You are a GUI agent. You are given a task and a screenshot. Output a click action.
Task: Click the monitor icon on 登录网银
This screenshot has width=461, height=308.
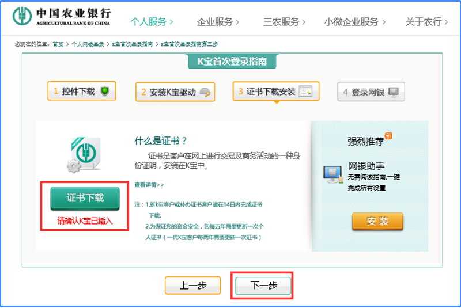coord(394,92)
